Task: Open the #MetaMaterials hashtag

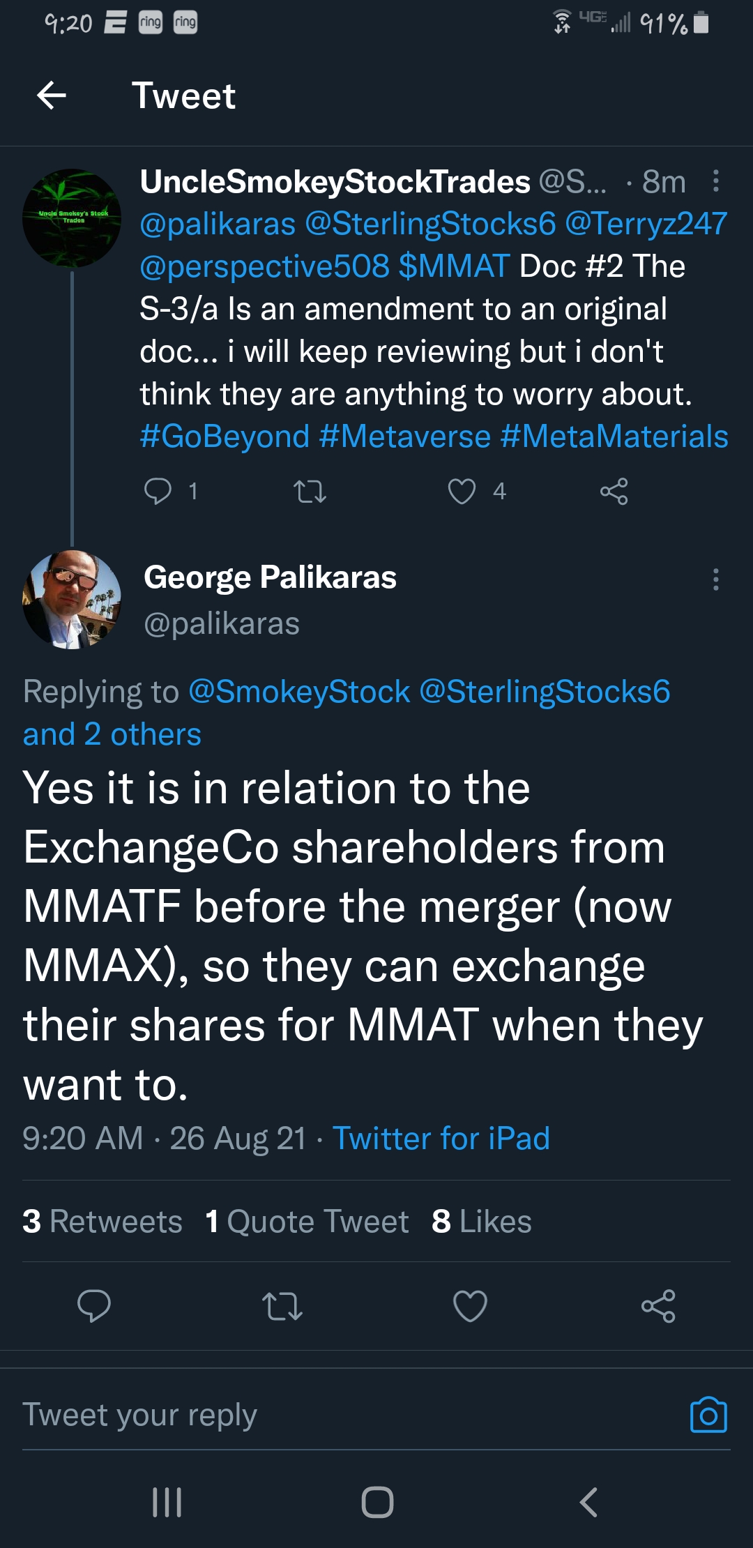Action: (614, 437)
